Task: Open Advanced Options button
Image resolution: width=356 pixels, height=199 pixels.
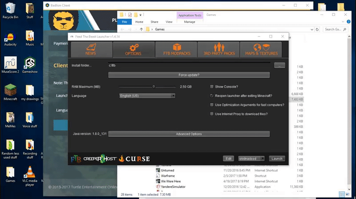Action: pyautogui.click(x=189, y=134)
